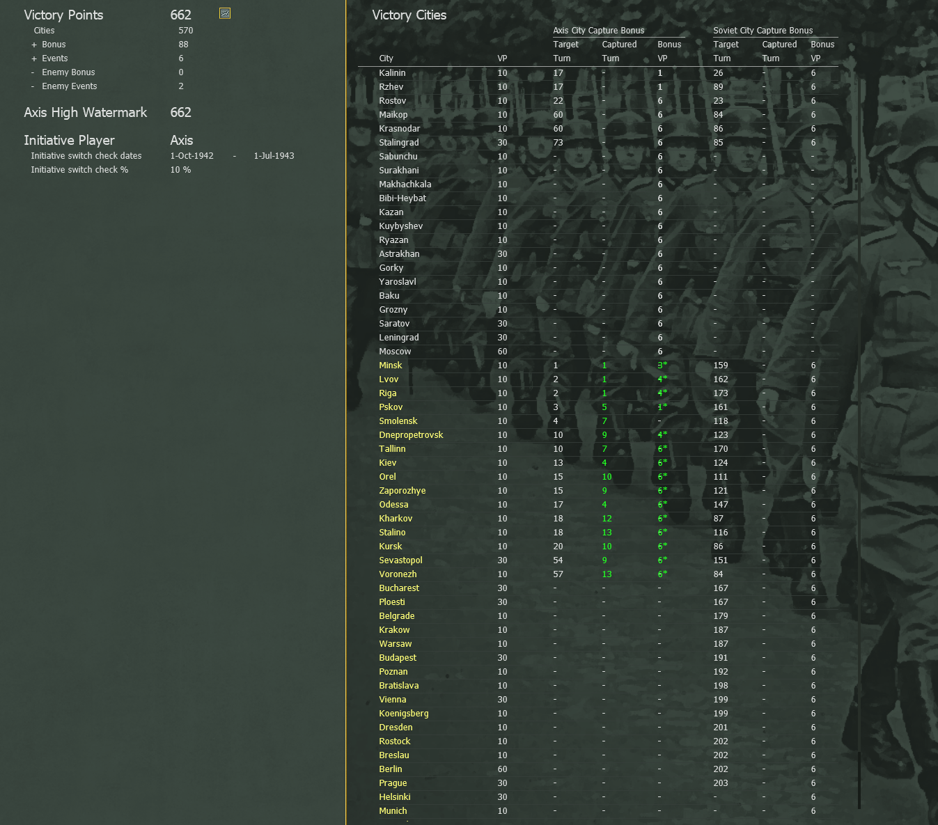The height and width of the screenshot is (825, 938).
Task: Select Moscow in the city list
Action: coord(395,352)
